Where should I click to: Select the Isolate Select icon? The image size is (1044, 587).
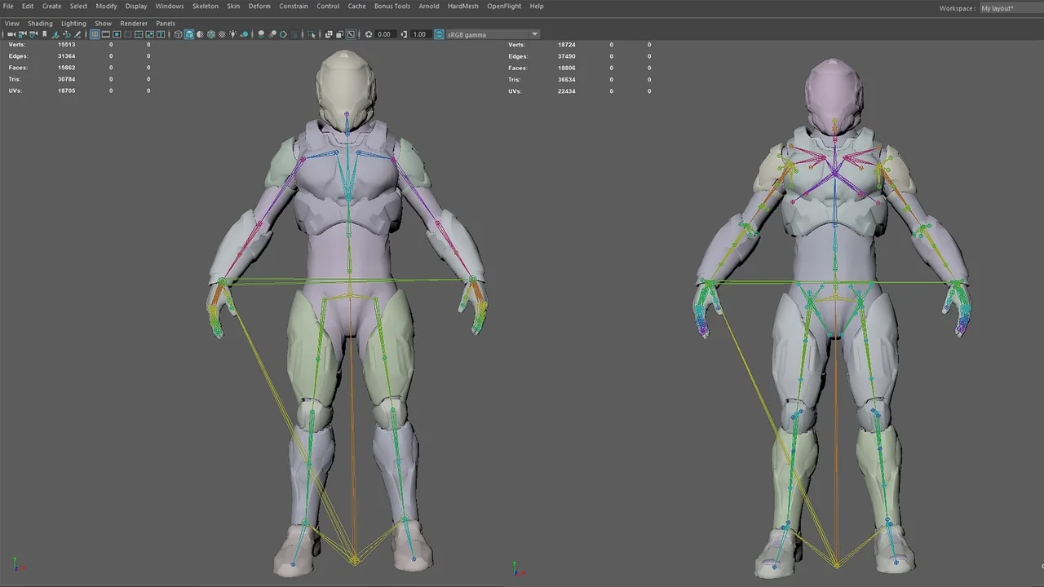(x=312, y=34)
